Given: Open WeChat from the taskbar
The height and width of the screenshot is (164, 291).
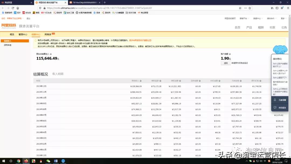Looking at the screenshot, I should pos(48,161).
